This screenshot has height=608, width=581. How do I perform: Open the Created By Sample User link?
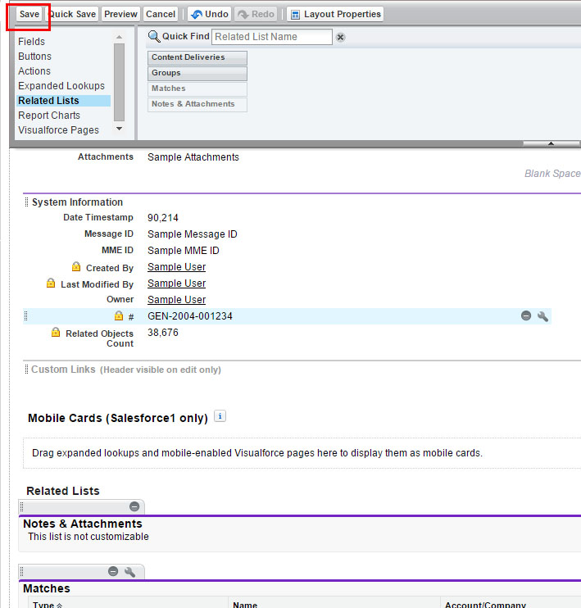pos(176,267)
